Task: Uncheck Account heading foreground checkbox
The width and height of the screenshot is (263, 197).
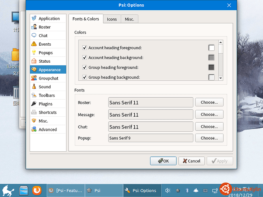Action: pos(85,48)
